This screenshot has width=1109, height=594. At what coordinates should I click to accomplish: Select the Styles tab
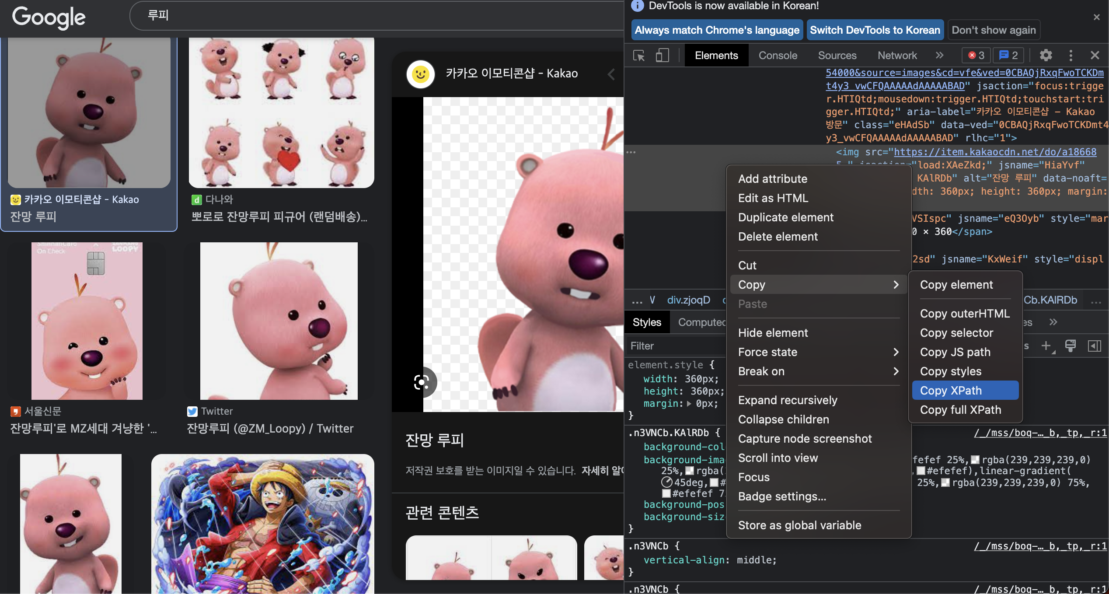647,322
